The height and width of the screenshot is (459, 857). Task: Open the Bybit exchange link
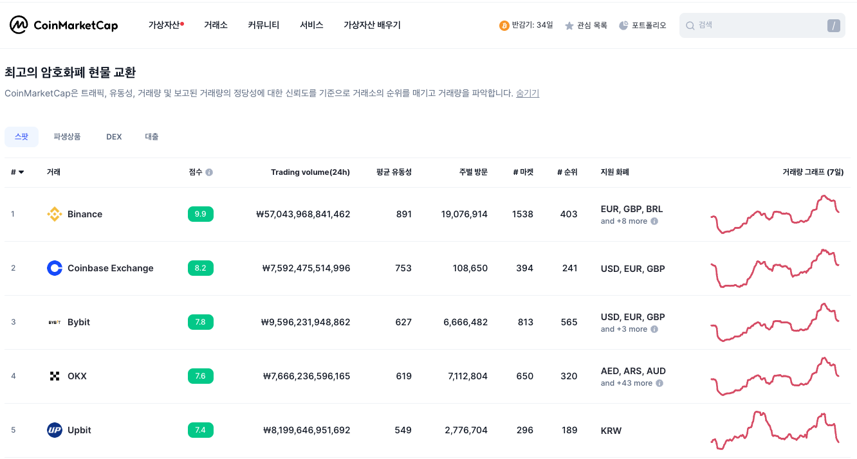coord(78,322)
